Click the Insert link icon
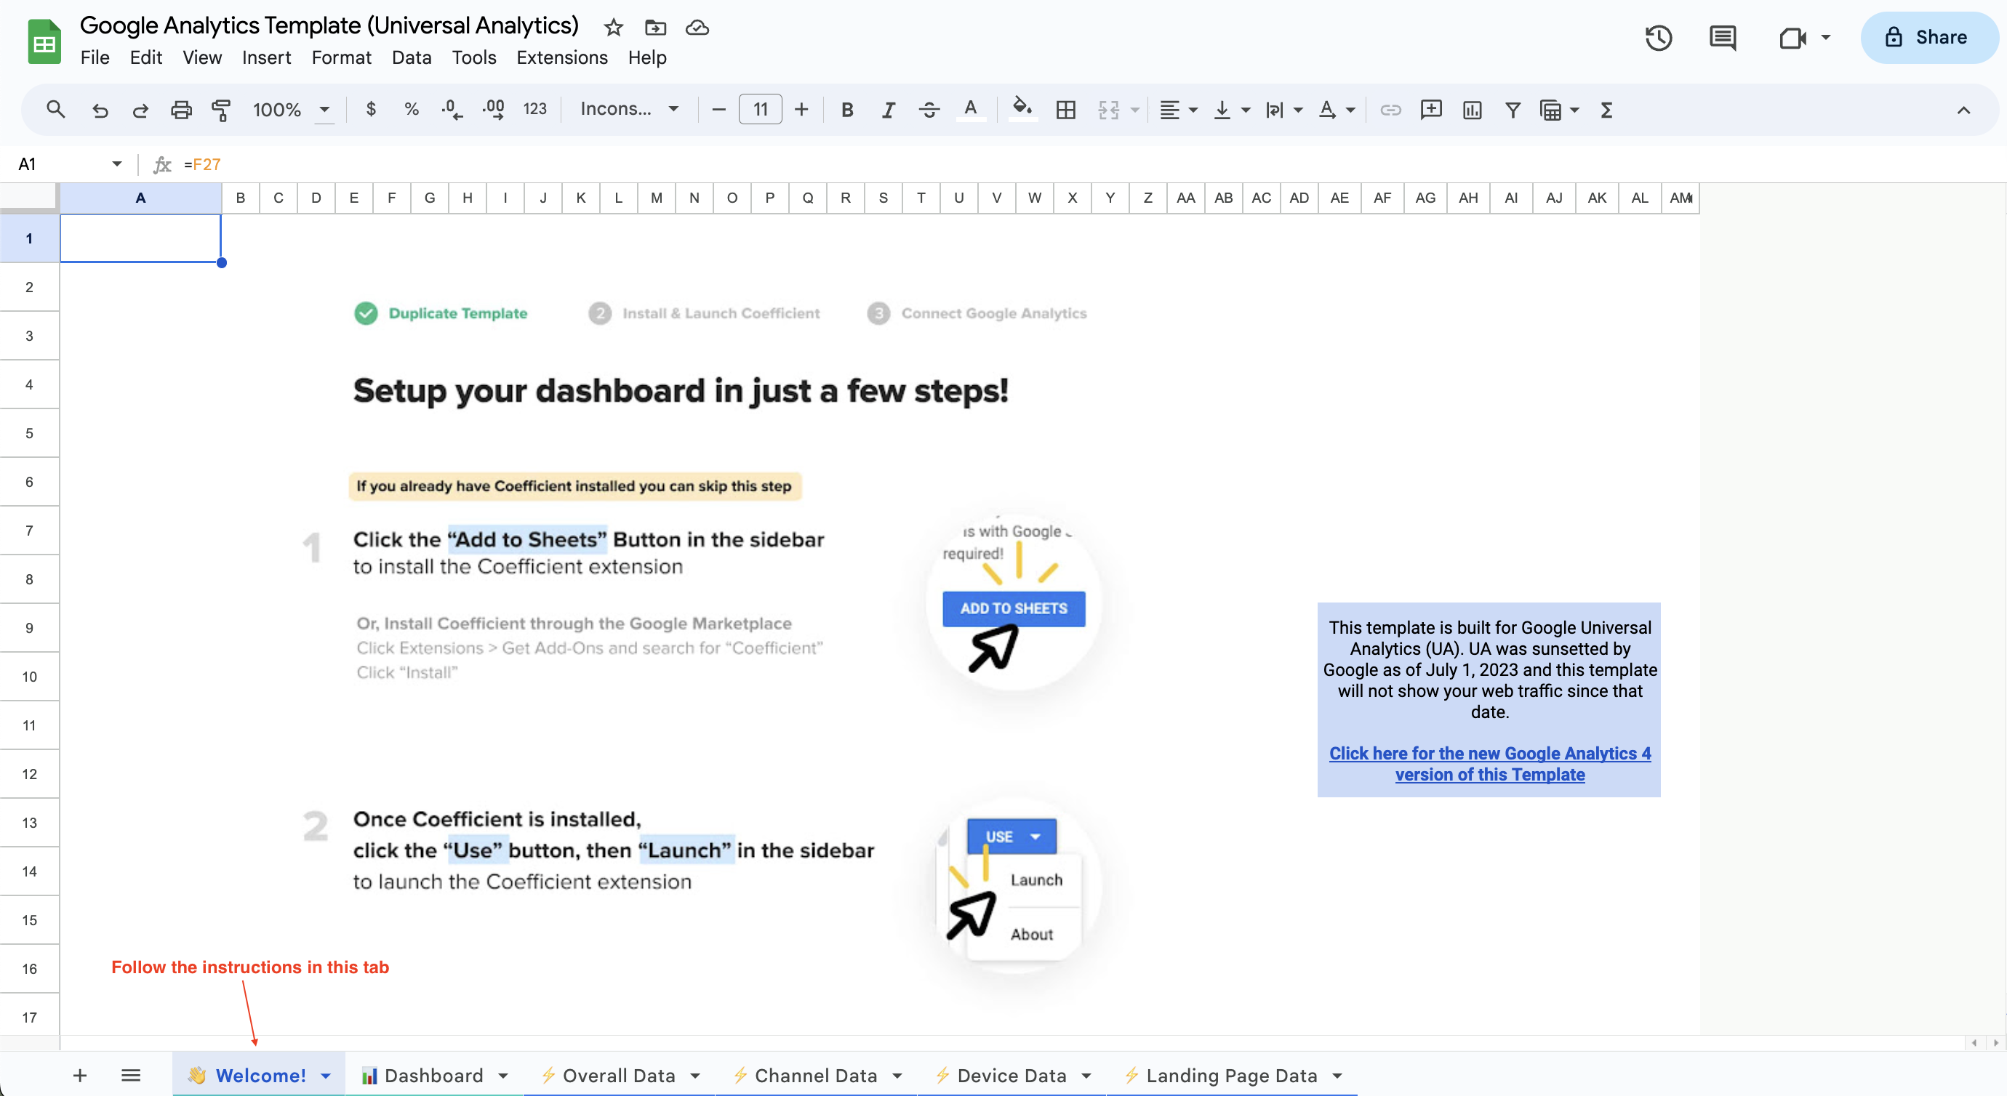This screenshot has height=1096, width=2007. (x=1390, y=110)
